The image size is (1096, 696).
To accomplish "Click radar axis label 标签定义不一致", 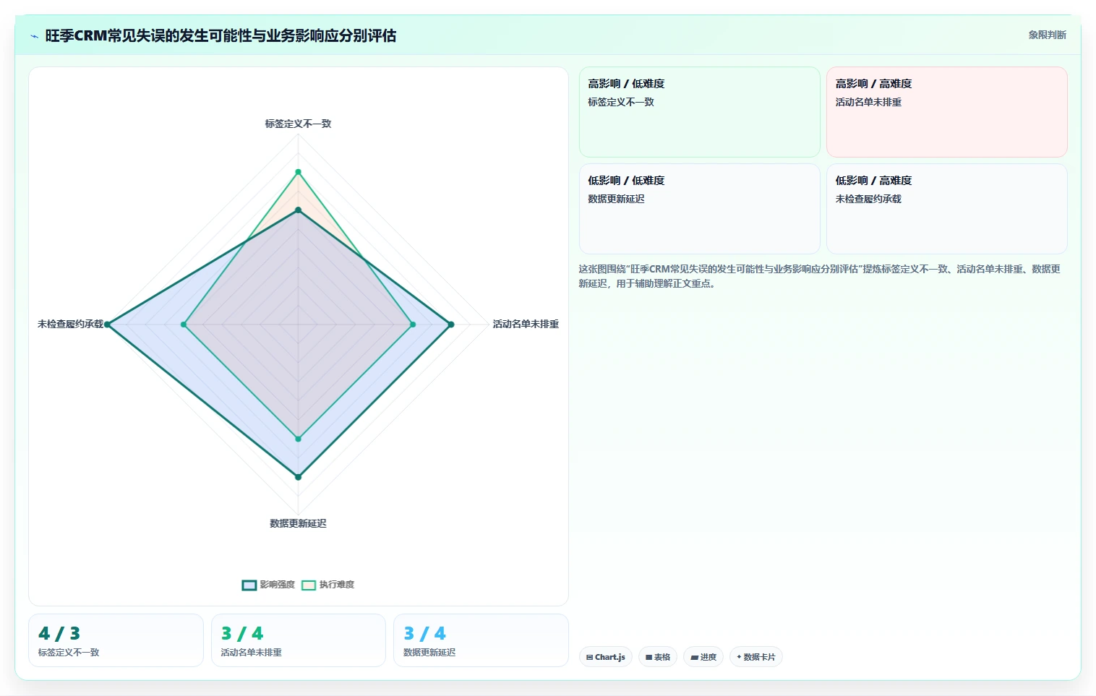I will (x=298, y=124).
